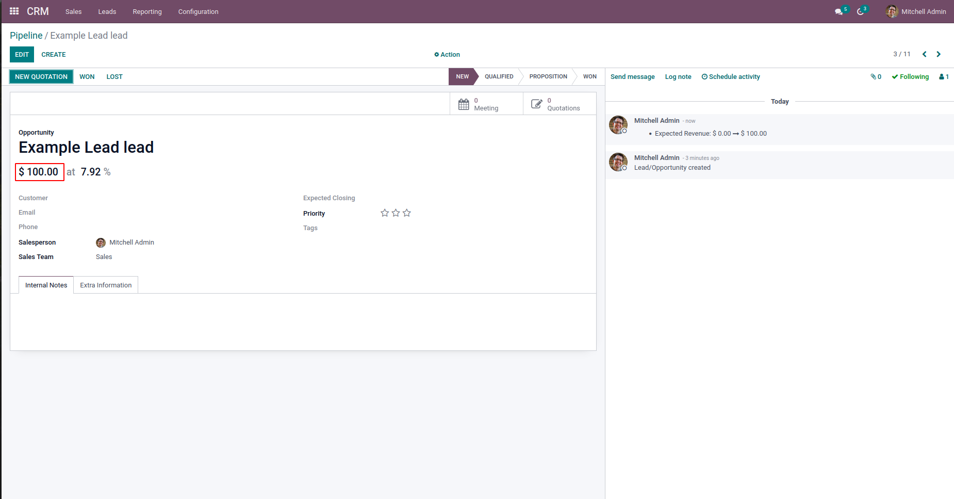Click Schedule activity
Image resolution: width=954 pixels, height=499 pixels.
731,77
